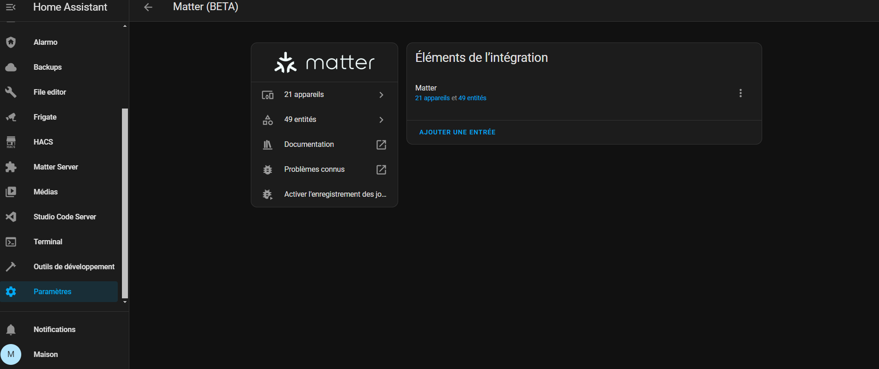Click the devices icon next to 21 appareils
The width and height of the screenshot is (879, 369).
coord(267,95)
